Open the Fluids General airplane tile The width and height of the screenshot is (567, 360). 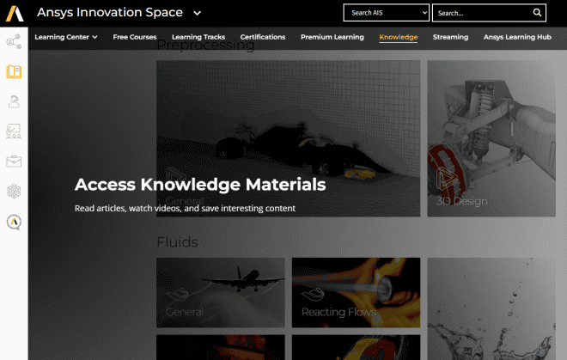point(221,293)
